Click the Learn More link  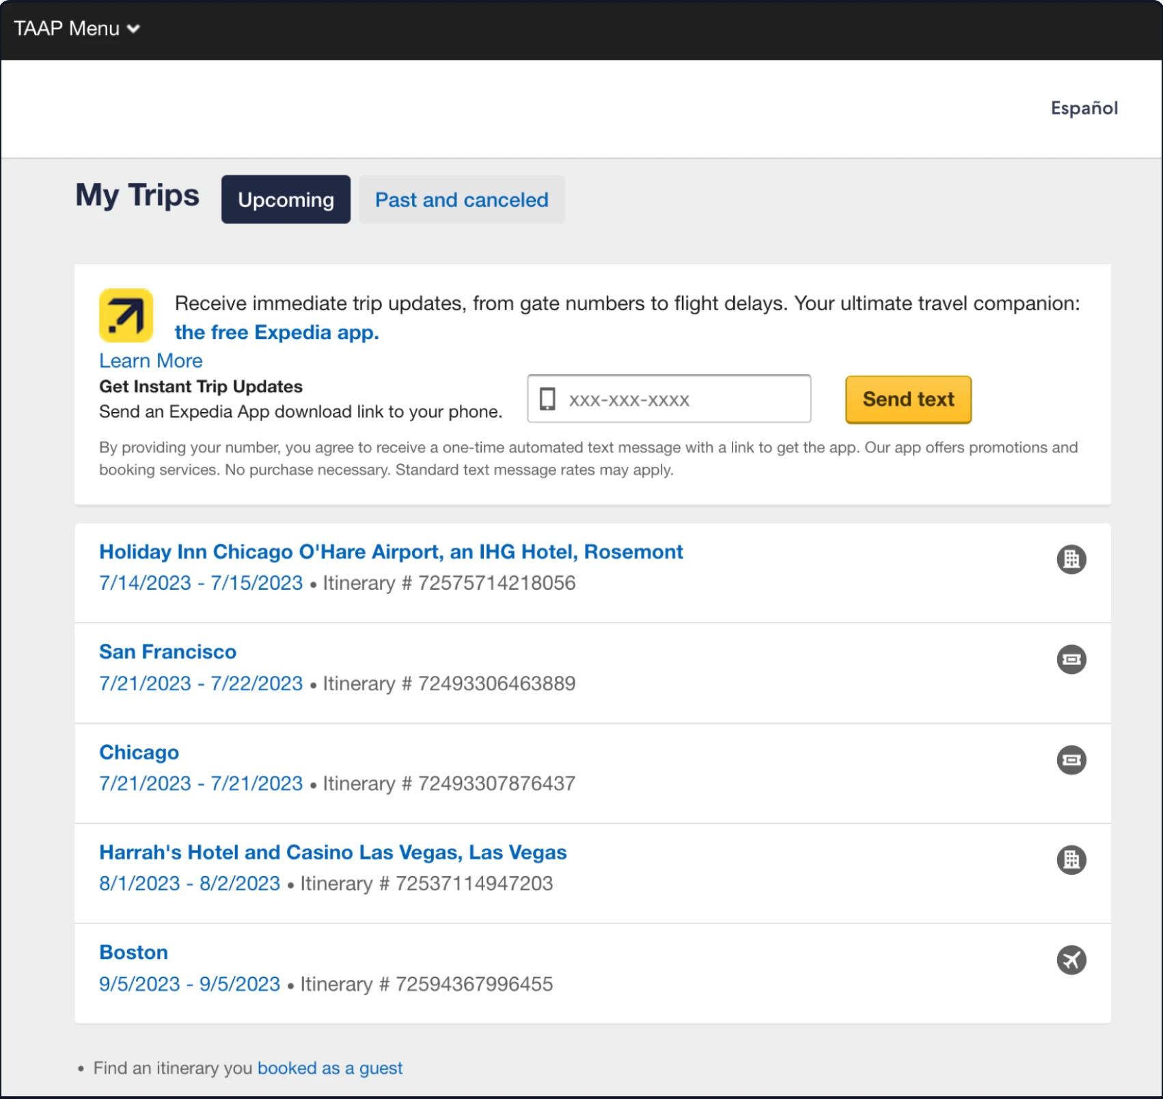[x=151, y=361]
